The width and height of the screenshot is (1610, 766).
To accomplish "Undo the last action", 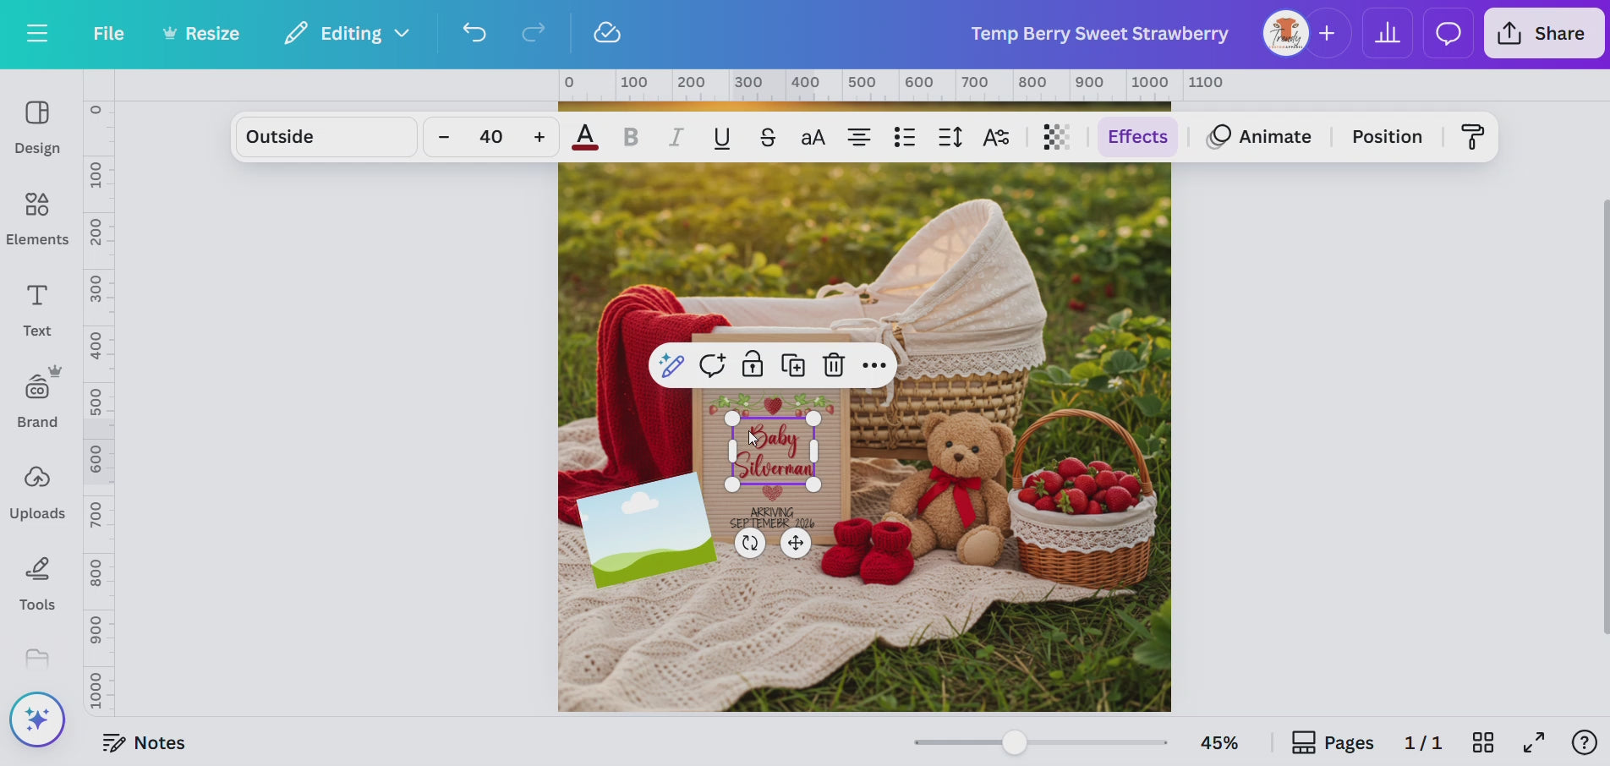I will 474,33.
